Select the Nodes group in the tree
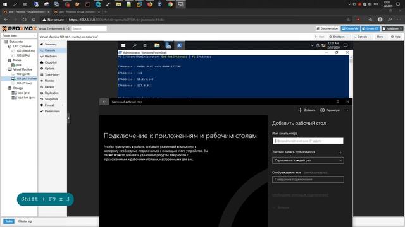Screen dimensions: 405x227 17,61
